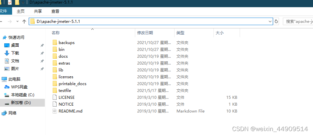Click Markdown File type of README.md
This screenshot has height=135, width=313.
[x=191, y=111]
